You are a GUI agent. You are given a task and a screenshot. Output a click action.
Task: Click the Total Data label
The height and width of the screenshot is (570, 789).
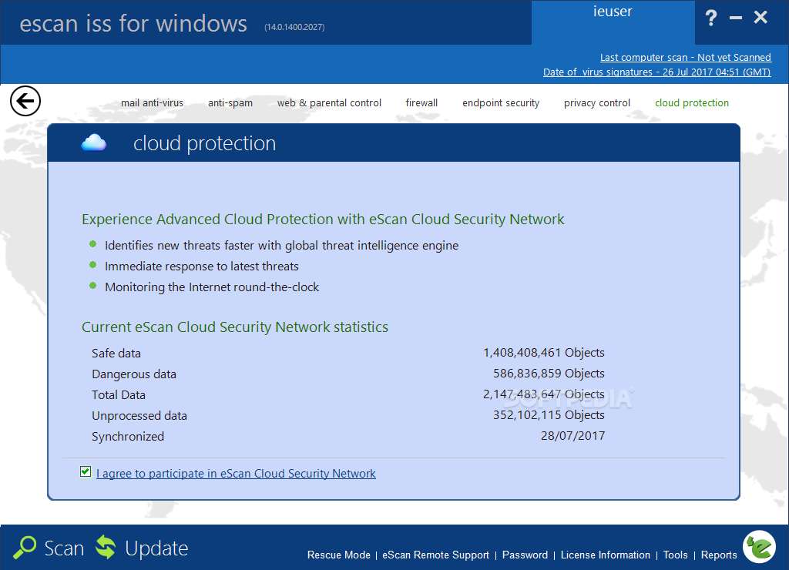click(118, 395)
